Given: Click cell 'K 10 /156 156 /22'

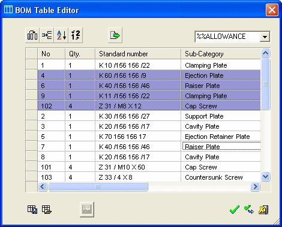Looking at the screenshot, I should click(138, 65).
